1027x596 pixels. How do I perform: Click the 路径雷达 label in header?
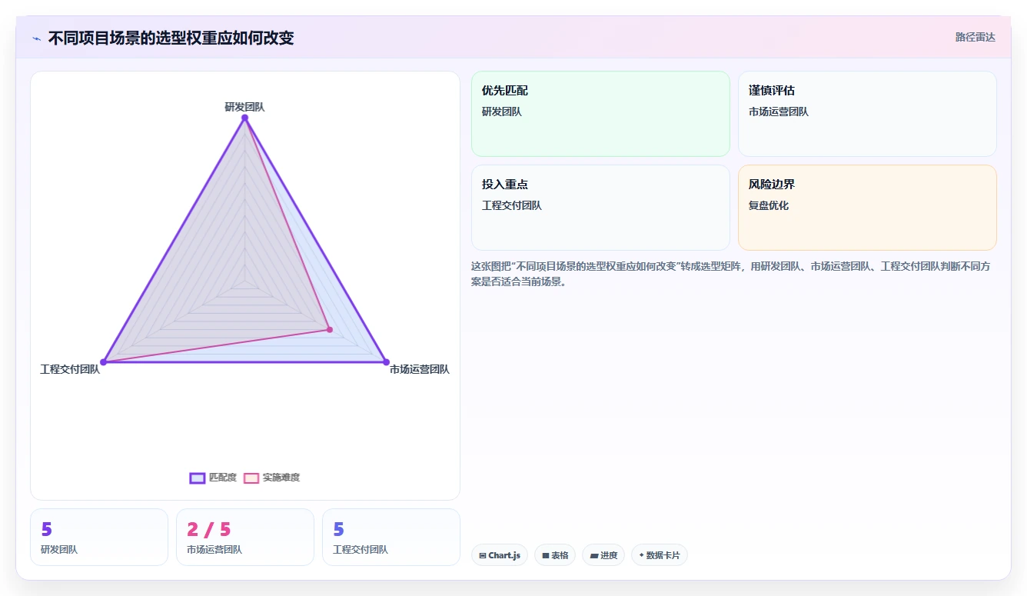pos(975,37)
